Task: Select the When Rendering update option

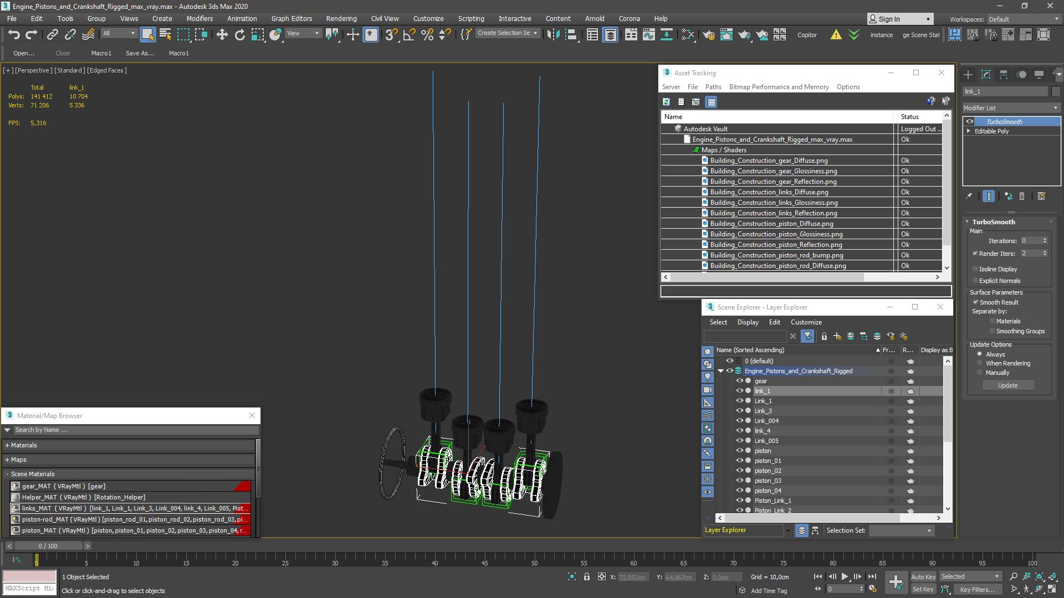Action: tap(980, 363)
